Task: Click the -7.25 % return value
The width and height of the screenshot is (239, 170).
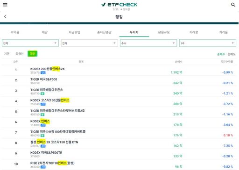Action: click(x=227, y=146)
